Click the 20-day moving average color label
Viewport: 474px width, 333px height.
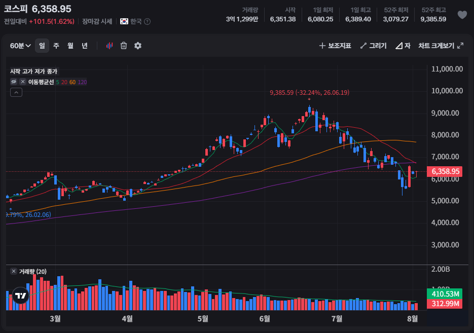tap(64, 82)
